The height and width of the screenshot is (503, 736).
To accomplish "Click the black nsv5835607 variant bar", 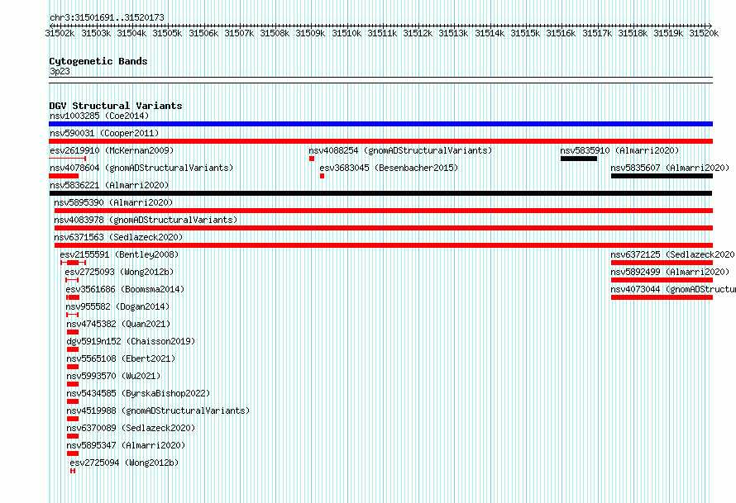I will pyautogui.click(x=662, y=176).
